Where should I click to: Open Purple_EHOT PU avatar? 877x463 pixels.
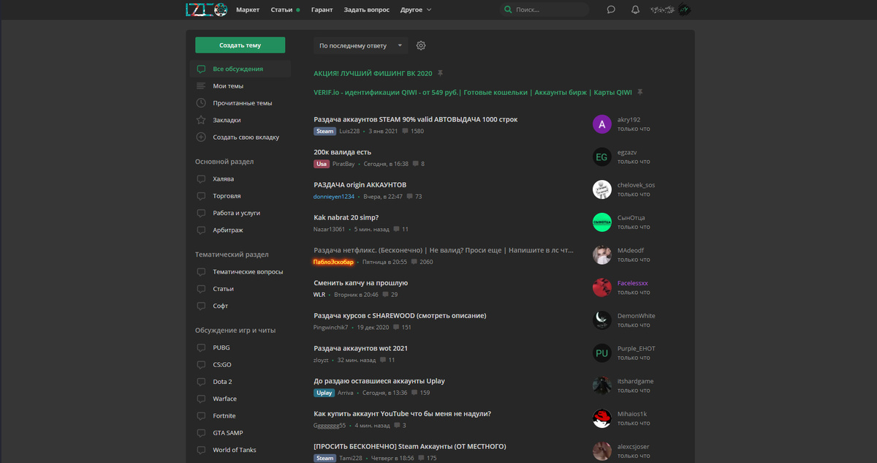click(601, 353)
